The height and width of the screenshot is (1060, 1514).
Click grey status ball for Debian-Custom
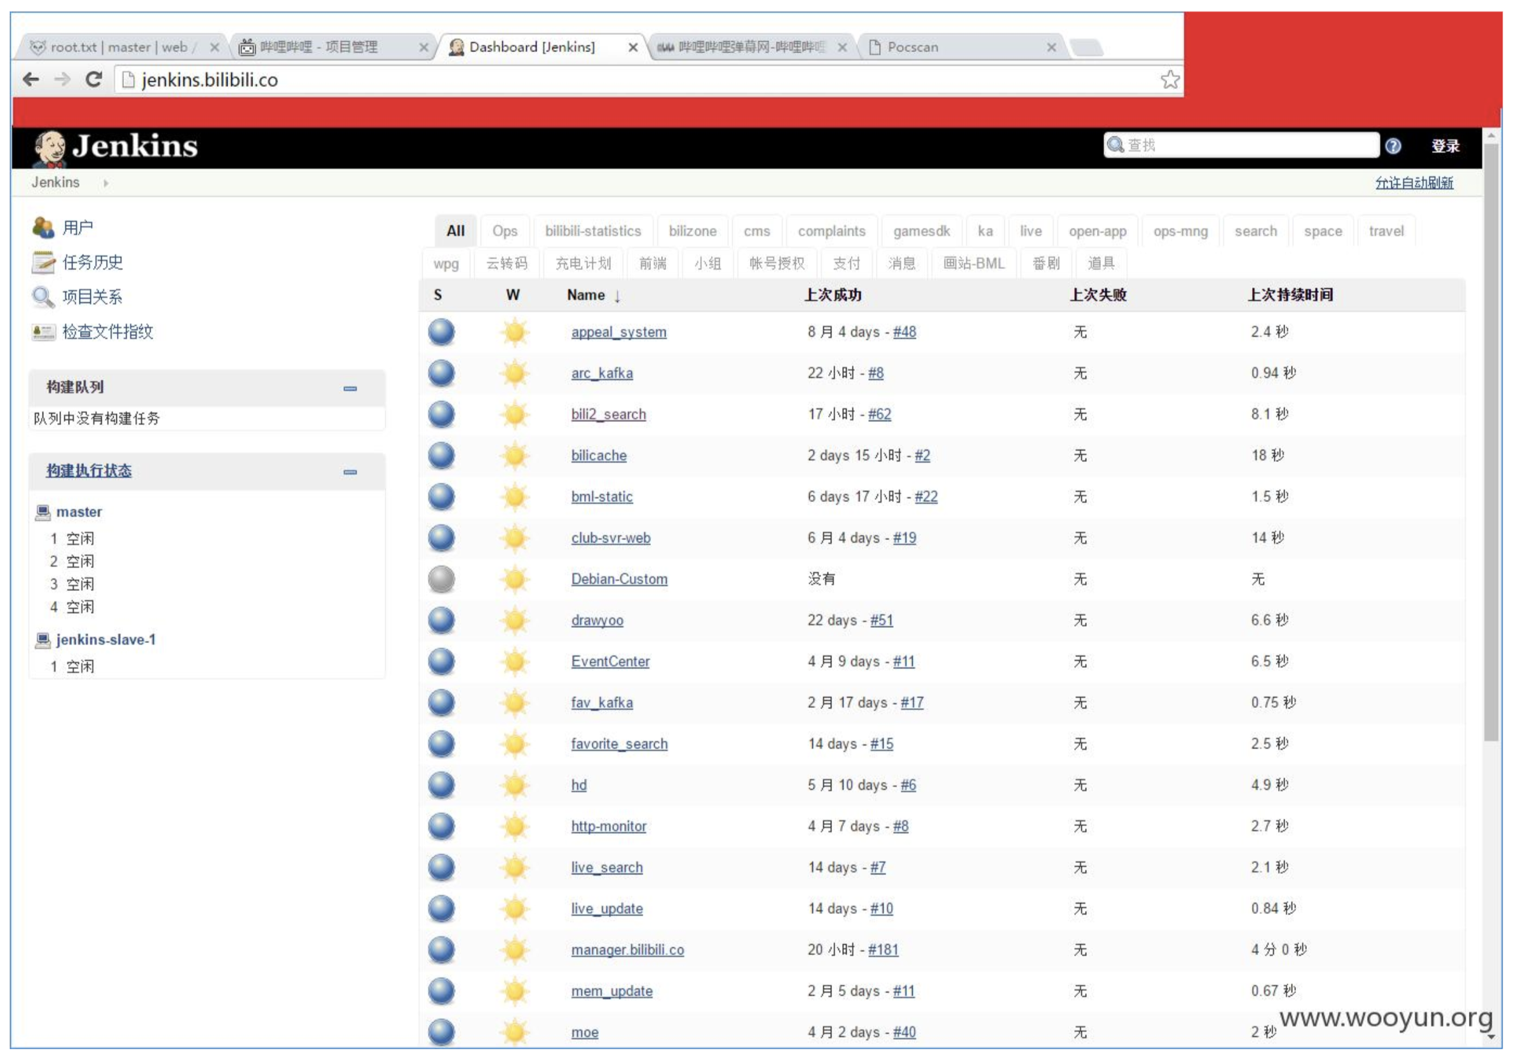(441, 580)
